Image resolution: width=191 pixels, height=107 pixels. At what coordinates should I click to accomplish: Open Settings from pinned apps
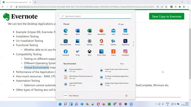(x=90, y=42)
